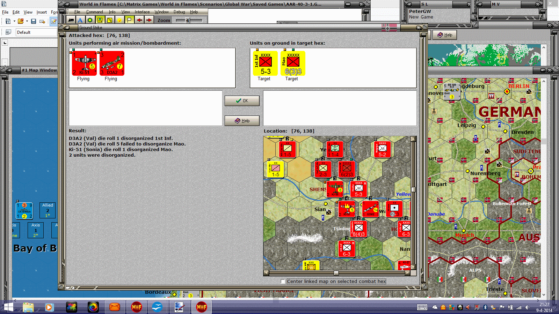Screen dimensions: 559x314
Task: Click the first WiF taskbar icon
Action: click(x=136, y=307)
